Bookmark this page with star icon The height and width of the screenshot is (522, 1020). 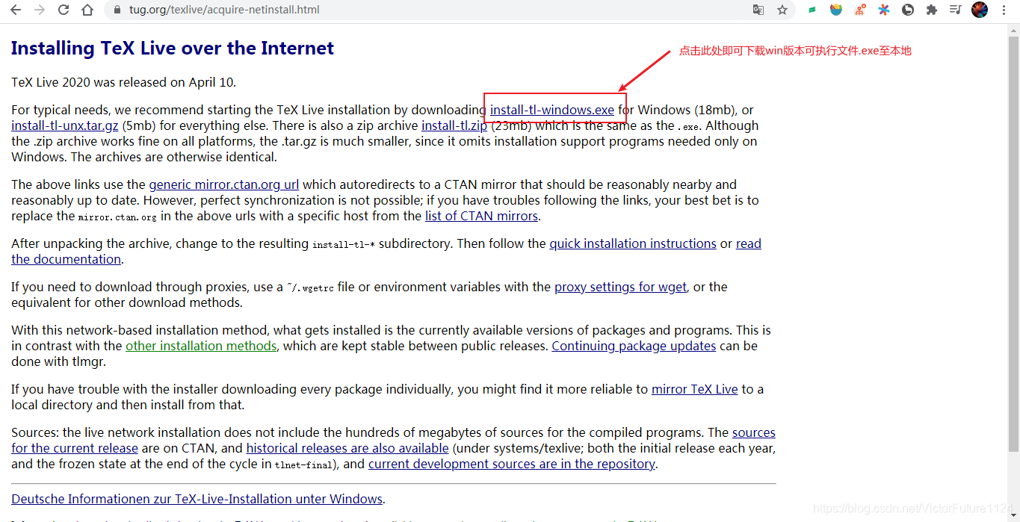[x=782, y=10]
